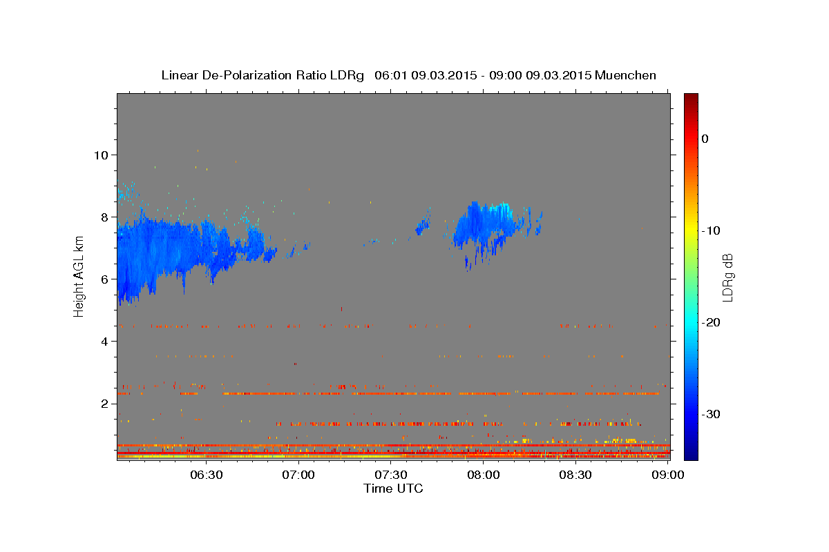829x552 pixels.
Task: Click the height axis label '4'
Action: click(x=106, y=341)
